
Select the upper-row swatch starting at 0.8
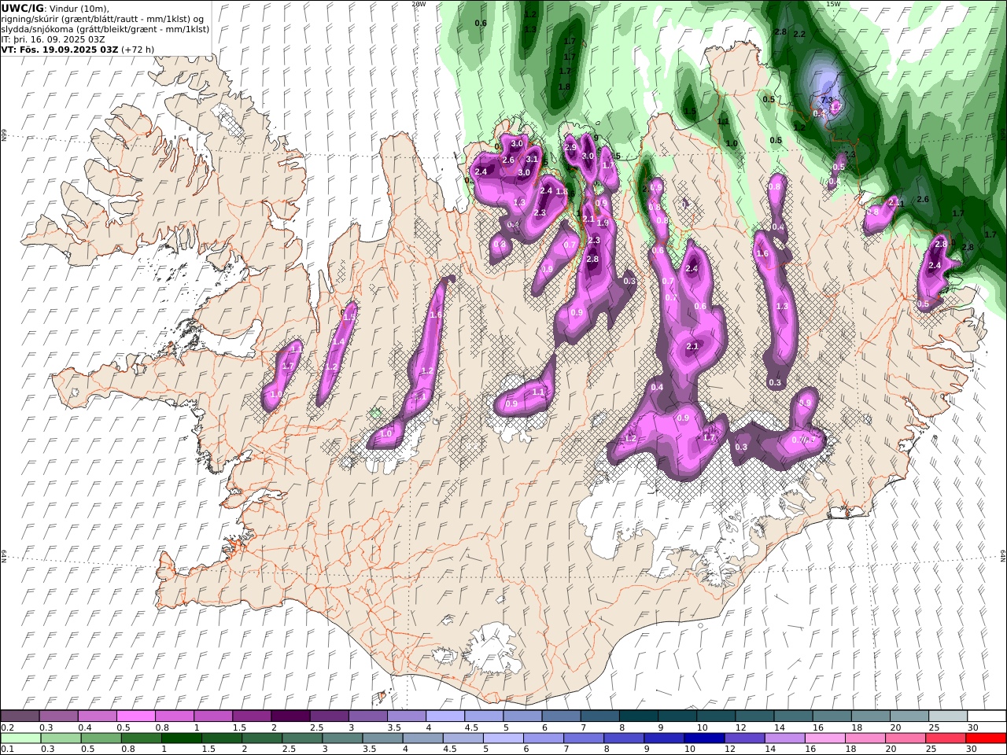click(175, 716)
